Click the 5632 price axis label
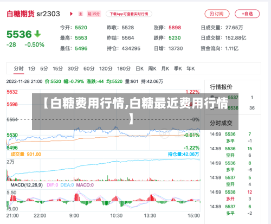The height and width of the screenshot is (224, 271). 12,92
